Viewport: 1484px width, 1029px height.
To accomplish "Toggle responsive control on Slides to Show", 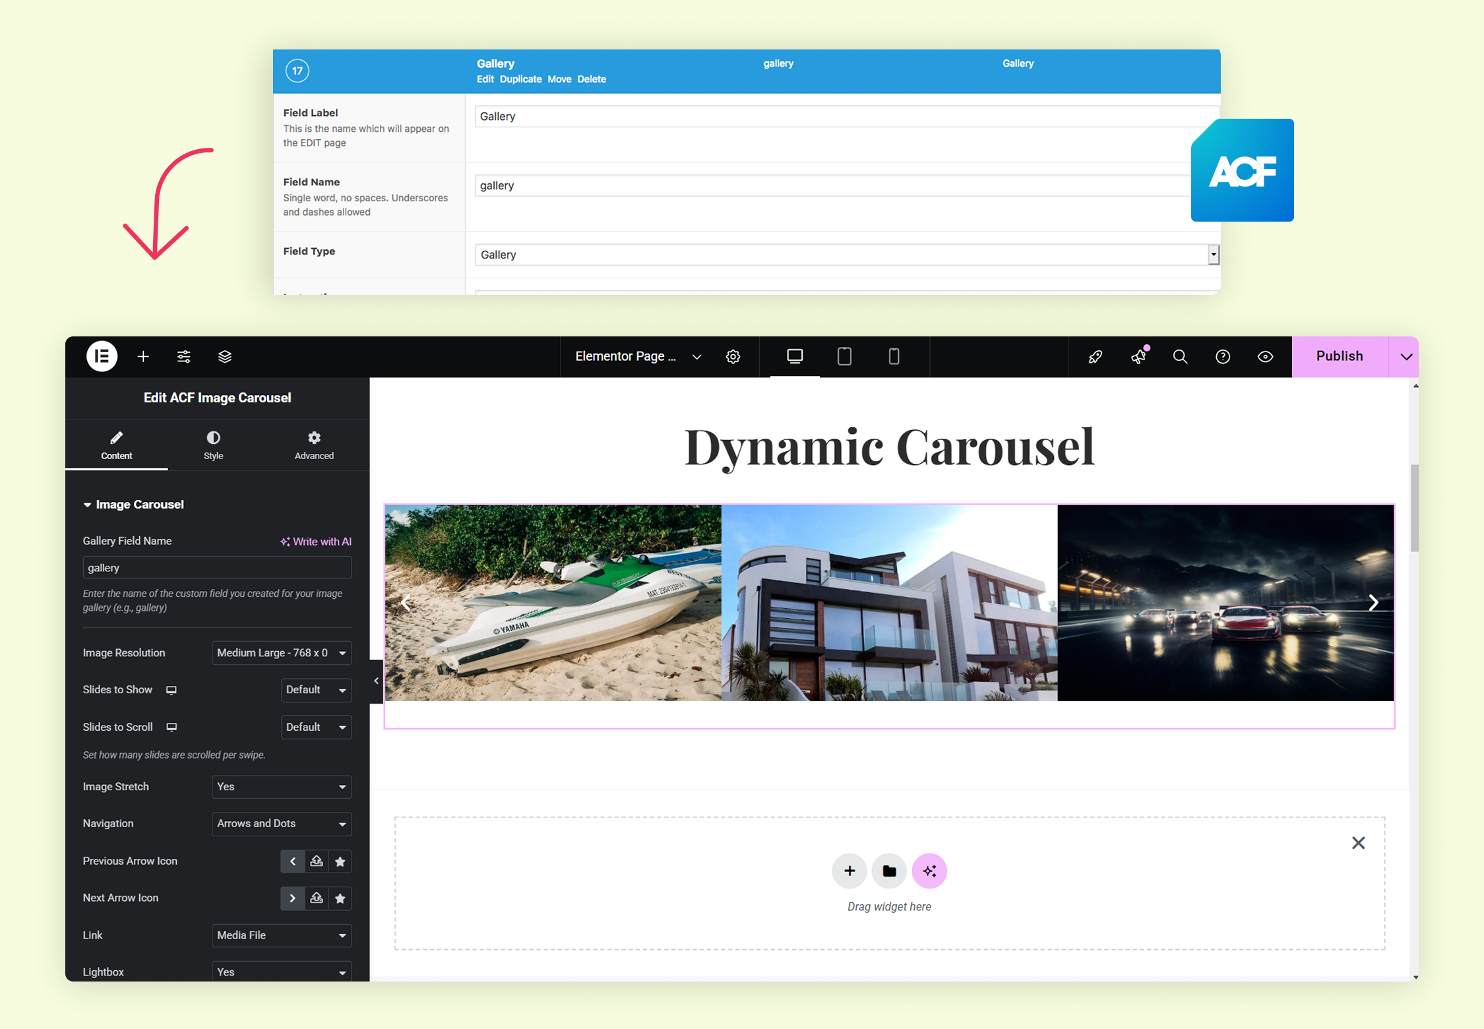I will click(x=171, y=690).
